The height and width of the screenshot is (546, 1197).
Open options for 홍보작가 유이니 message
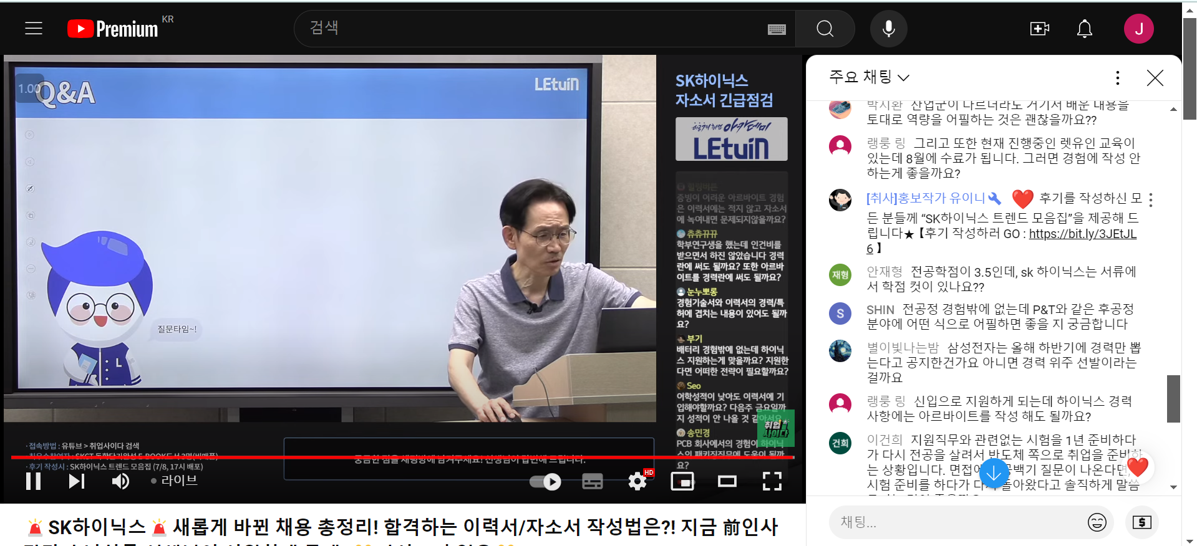1151,199
